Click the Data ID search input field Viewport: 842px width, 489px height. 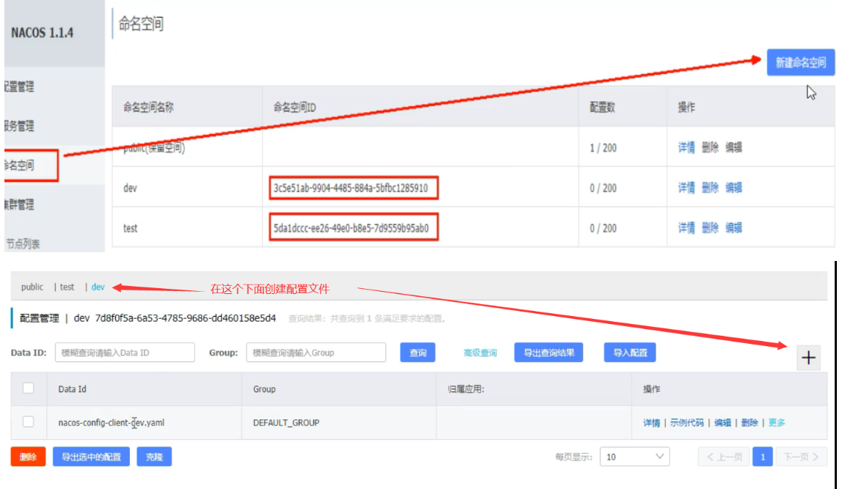(x=125, y=353)
